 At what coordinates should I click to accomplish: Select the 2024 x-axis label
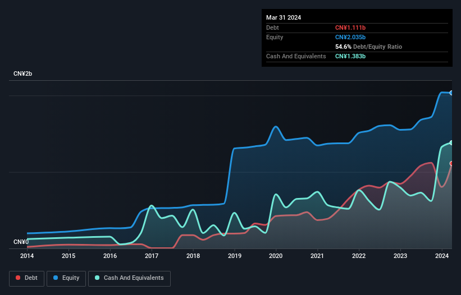pos(442,256)
